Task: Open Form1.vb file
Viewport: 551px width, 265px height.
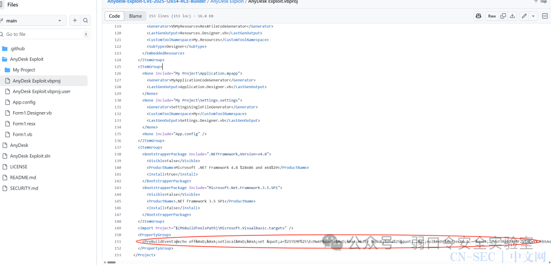Action: (x=22, y=135)
